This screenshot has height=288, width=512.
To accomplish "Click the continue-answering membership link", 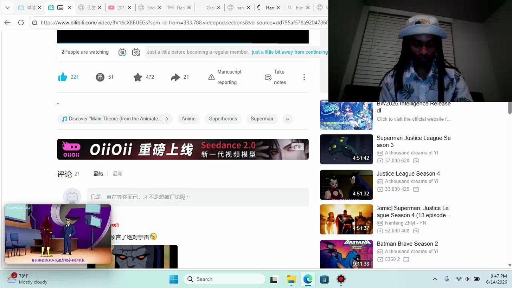I will coord(290,52).
